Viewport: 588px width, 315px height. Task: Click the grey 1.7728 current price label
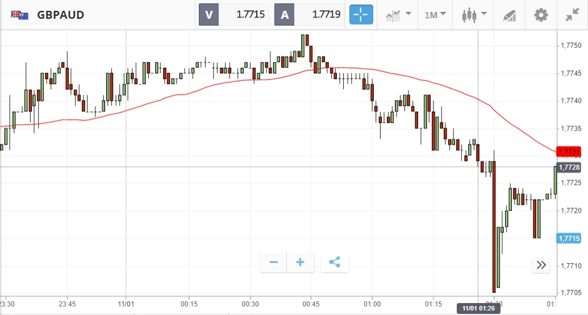tap(569, 167)
